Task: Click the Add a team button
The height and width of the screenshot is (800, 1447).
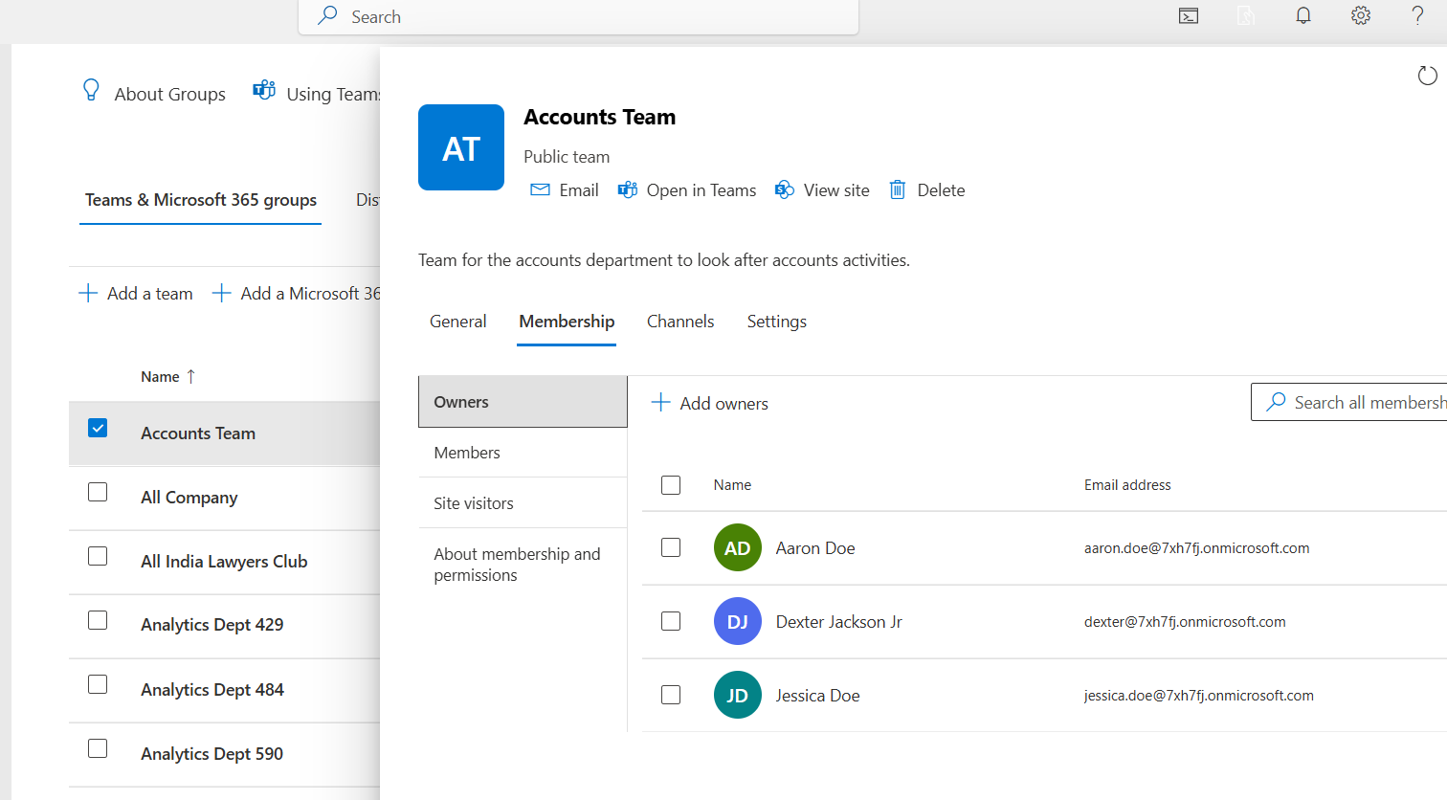Action: pyautogui.click(x=136, y=294)
